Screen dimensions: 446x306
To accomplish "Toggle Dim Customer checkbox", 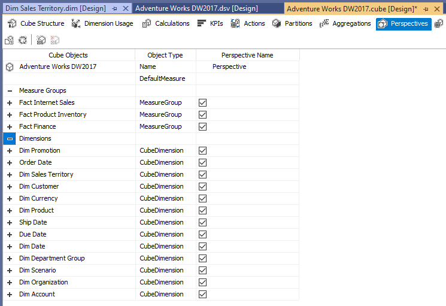I will (x=202, y=187).
